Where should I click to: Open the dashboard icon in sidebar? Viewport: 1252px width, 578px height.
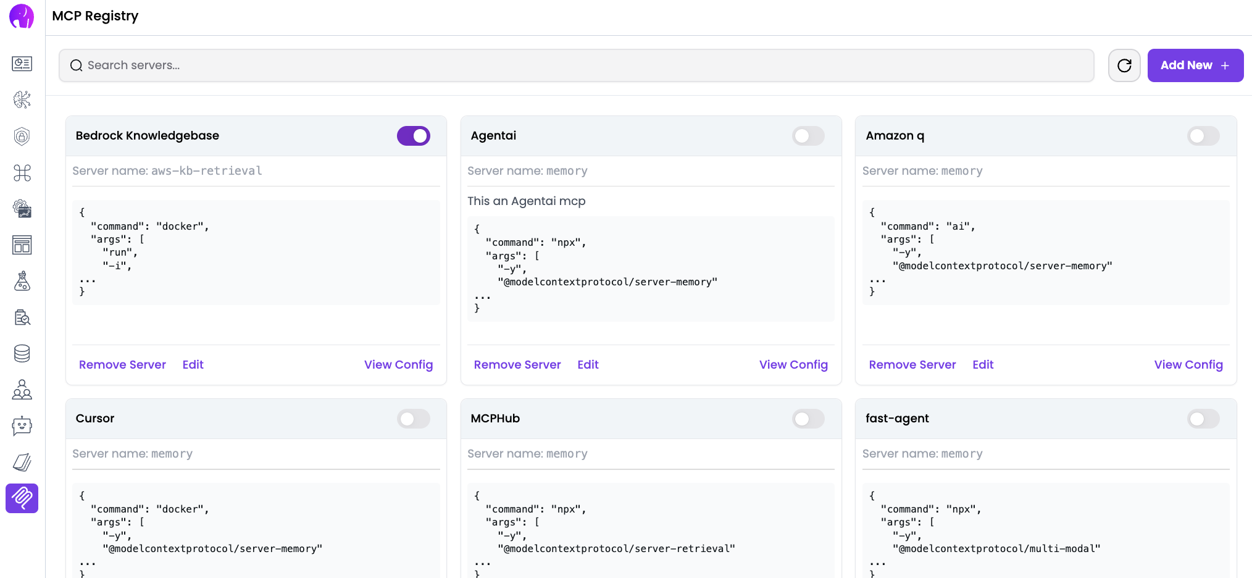22,64
